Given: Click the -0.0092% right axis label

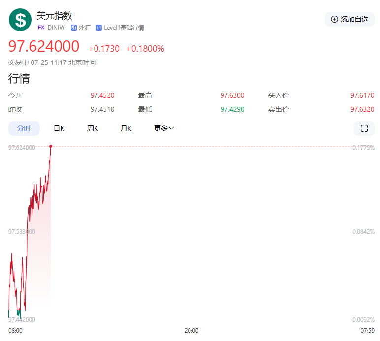Looking at the screenshot, I should (x=362, y=320).
